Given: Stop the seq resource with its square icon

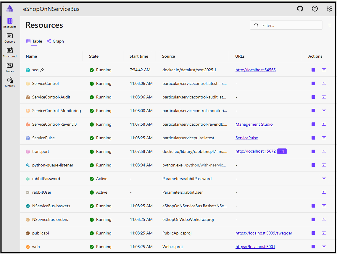Looking at the screenshot, I should 313,70.
